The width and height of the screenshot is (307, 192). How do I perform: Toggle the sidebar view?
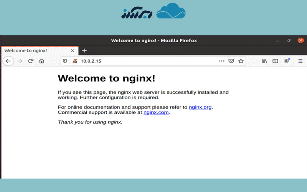[x=275, y=61]
